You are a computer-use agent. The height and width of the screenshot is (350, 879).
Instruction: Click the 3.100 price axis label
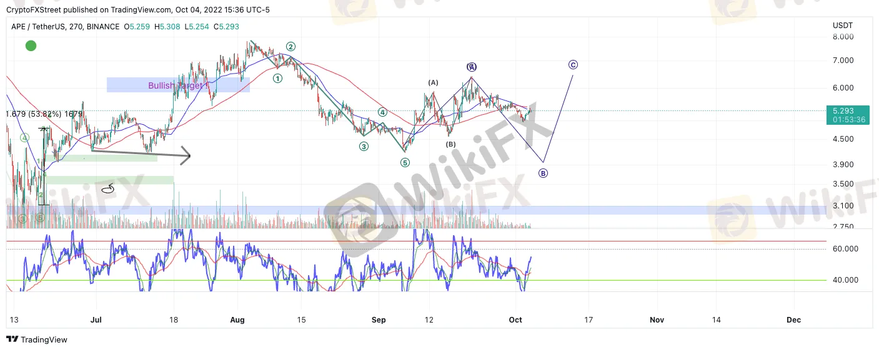(842, 206)
